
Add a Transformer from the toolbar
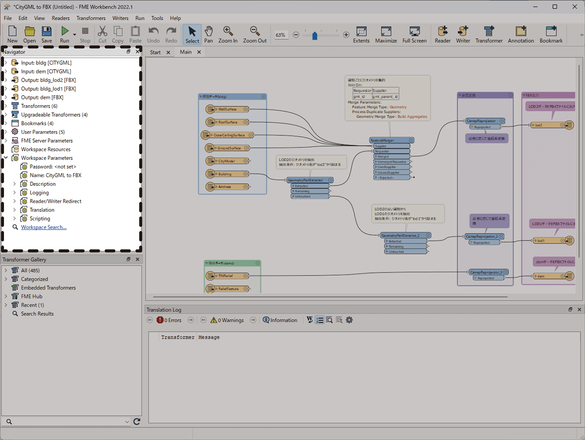point(489,34)
